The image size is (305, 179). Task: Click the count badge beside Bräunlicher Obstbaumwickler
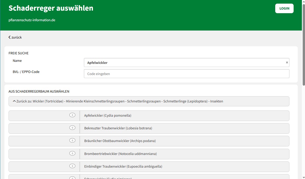[72, 140]
